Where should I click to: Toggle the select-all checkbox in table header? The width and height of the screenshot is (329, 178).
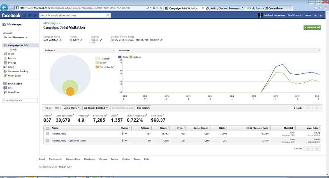pyautogui.click(x=47, y=128)
